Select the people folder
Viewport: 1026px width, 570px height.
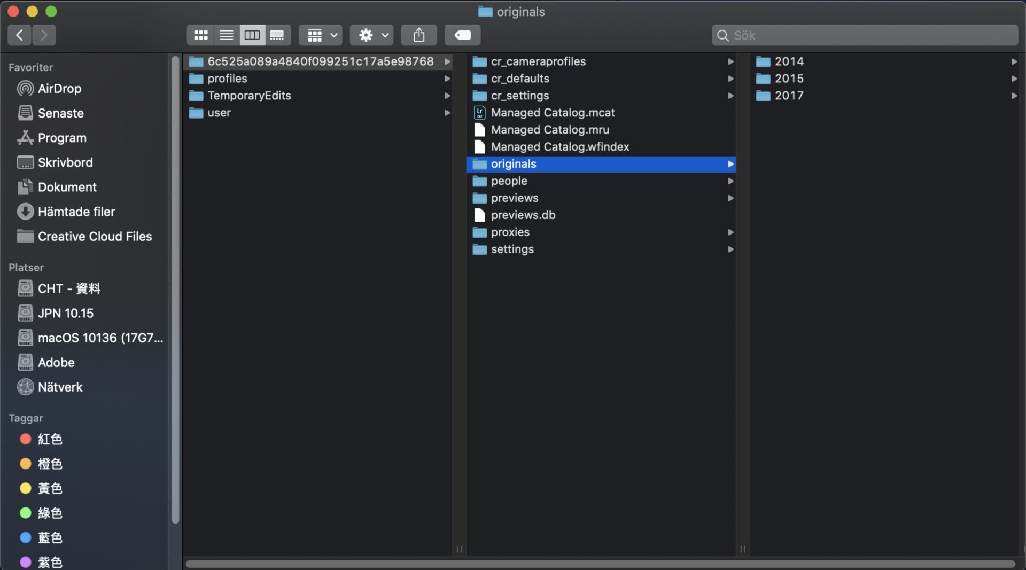[509, 181]
